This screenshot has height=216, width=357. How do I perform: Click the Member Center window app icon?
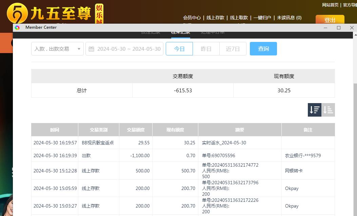point(17,28)
